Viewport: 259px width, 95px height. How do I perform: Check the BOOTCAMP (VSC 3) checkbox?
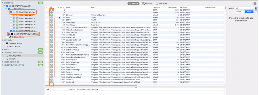pos(11,22)
